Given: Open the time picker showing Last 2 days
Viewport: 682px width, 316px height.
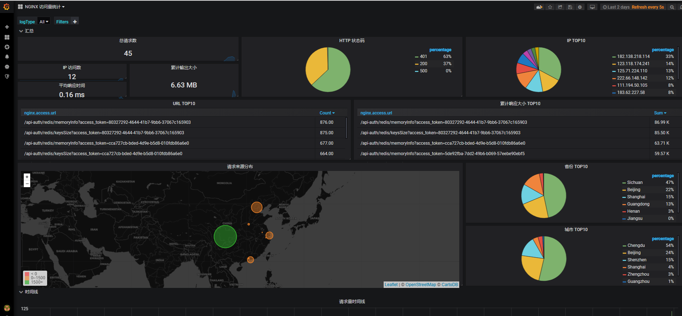Looking at the screenshot, I should [633, 7].
